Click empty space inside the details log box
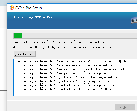The image size is (137, 111). click(75, 93)
